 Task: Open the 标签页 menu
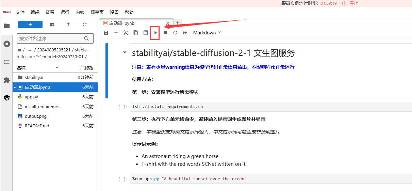coord(97,12)
